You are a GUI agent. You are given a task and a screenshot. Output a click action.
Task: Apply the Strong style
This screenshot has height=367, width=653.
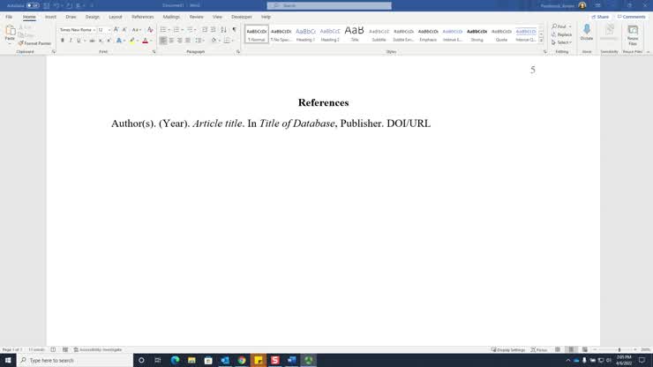[477, 34]
